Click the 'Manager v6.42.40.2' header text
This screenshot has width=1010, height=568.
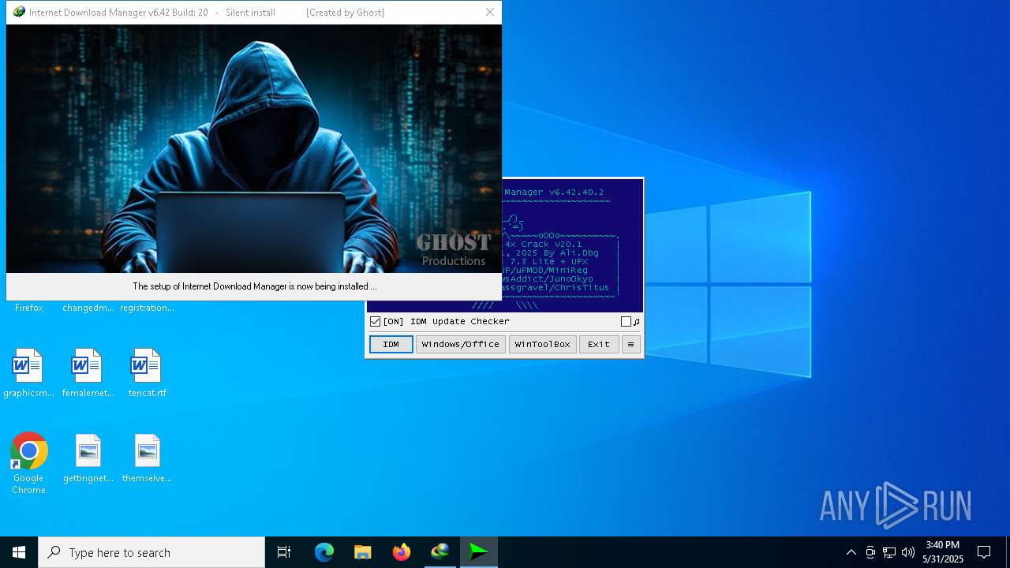click(x=554, y=192)
